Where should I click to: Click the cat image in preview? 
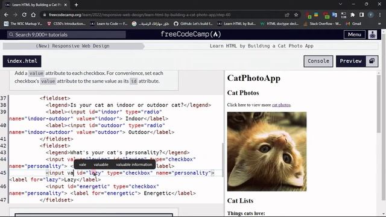267,151
